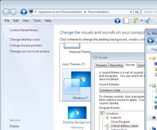Select the Windows node in Program Events
This screenshot has width=157, height=130.
tap(112, 113)
